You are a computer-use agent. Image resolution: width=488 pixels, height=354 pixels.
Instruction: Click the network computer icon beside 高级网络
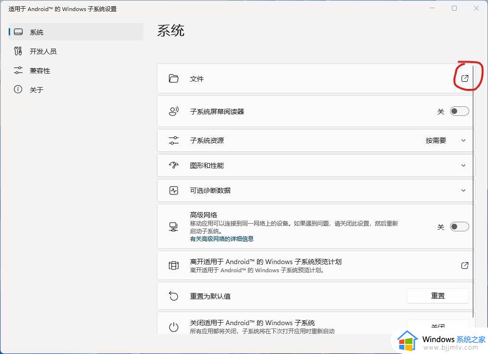(x=173, y=227)
